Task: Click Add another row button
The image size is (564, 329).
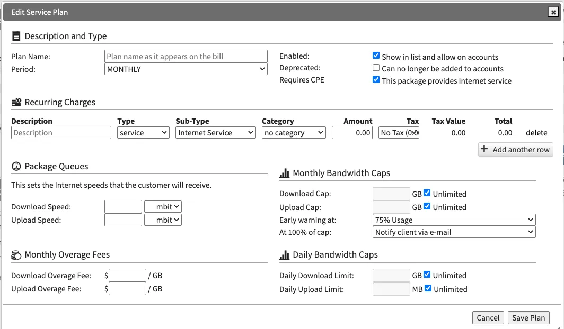Action: tap(515, 150)
